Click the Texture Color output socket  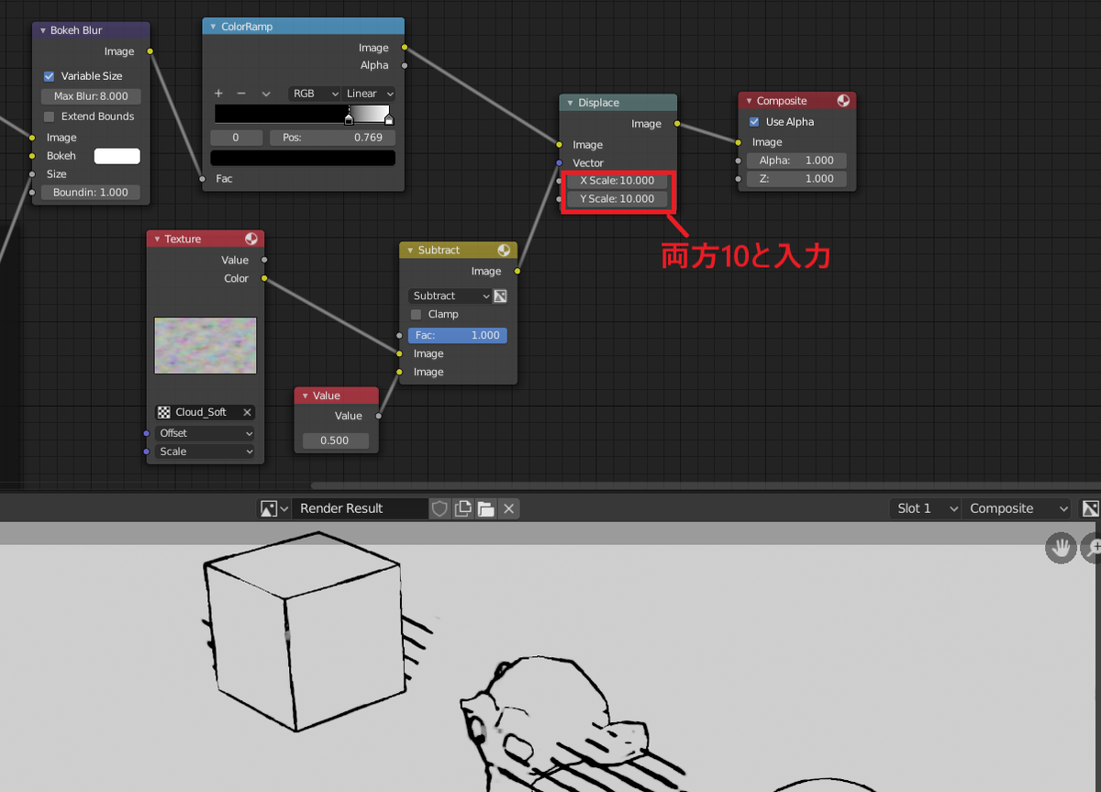tap(264, 278)
